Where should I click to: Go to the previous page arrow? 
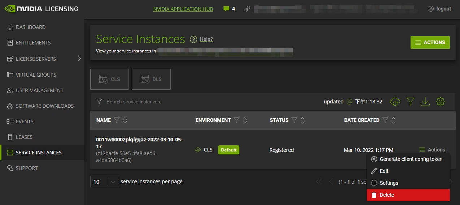tap(331, 182)
